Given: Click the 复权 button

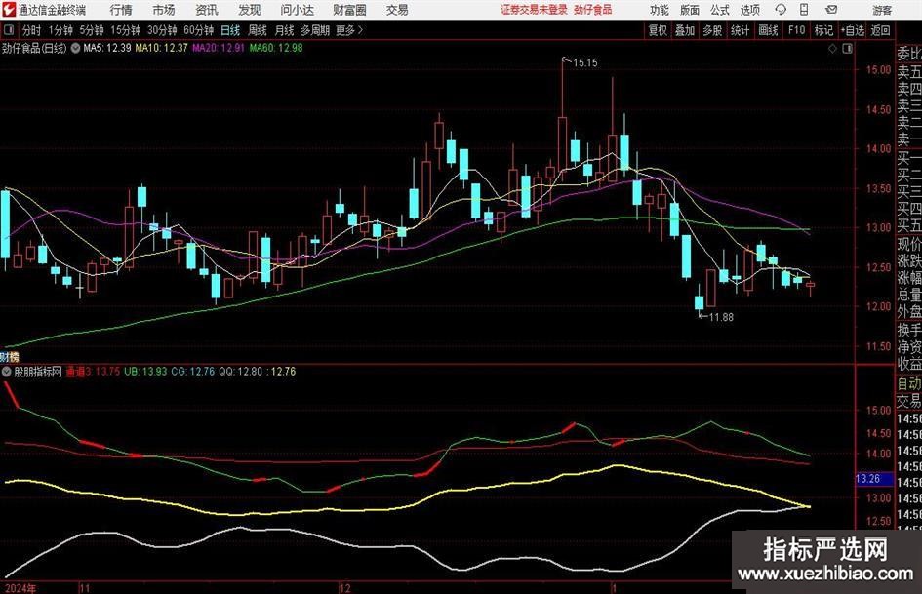Looking at the screenshot, I should coord(659,30).
